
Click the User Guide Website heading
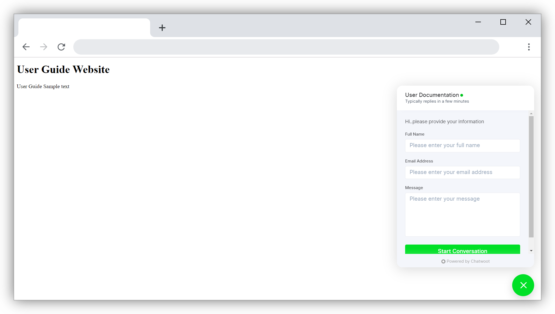[63, 70]
